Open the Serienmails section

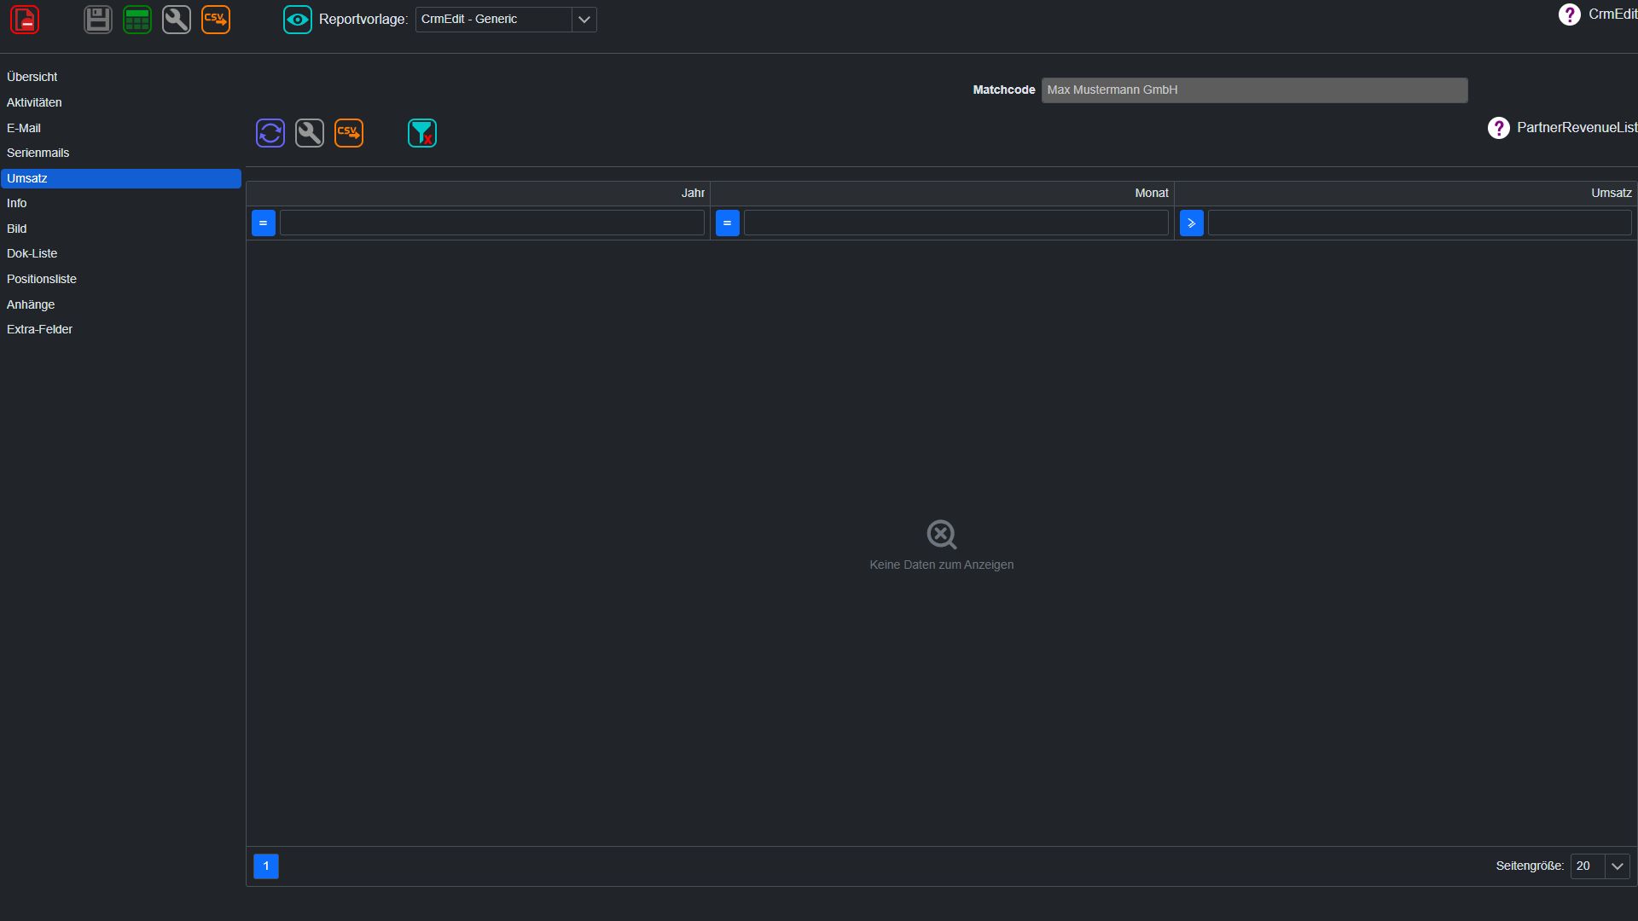[121, 153]
